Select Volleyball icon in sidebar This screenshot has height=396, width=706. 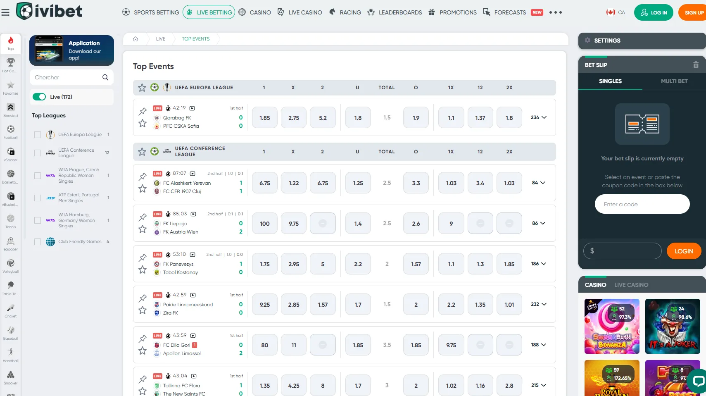click(11, 263)
